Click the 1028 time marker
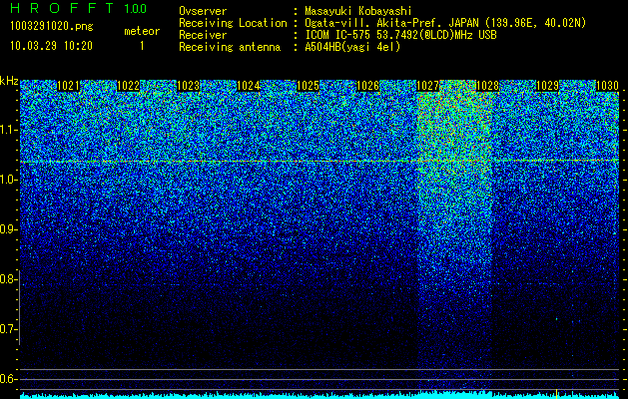The height and width of the screenshot is (399, 628). (x=488, y=86)
